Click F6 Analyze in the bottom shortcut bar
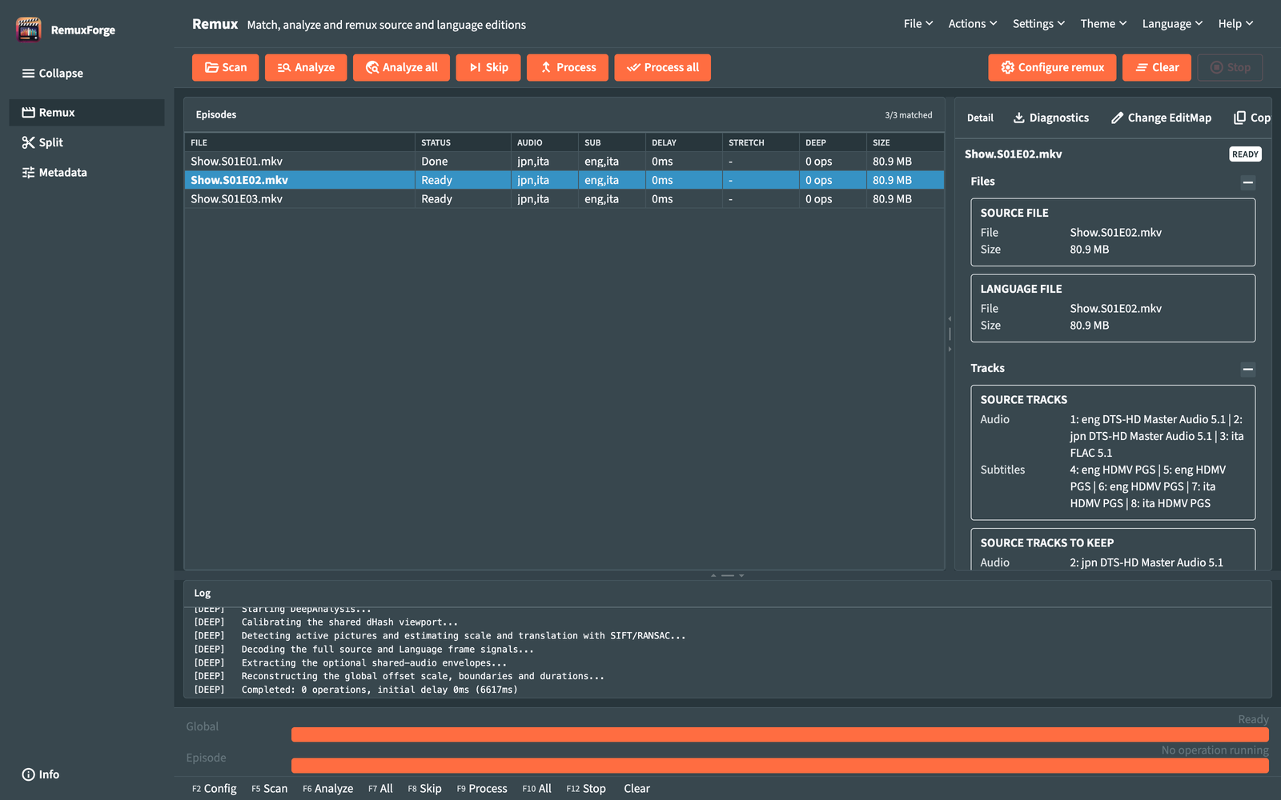This screenshot has height=800, width=1281. [x=327, y=789]
